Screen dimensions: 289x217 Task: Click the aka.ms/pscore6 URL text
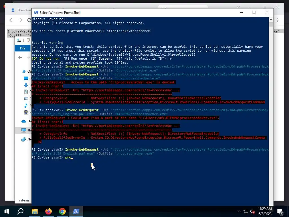128,31
